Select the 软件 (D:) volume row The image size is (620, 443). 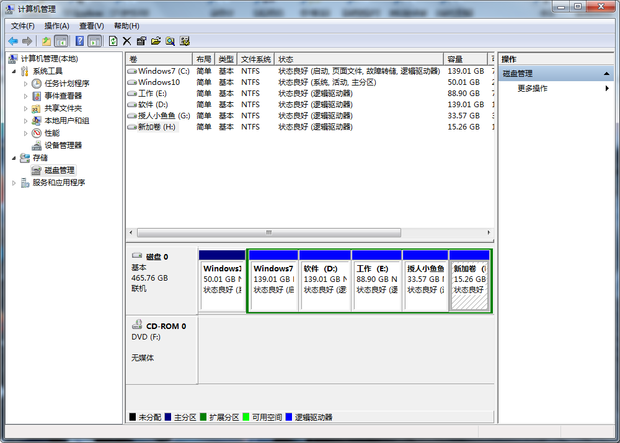click(310, 105)
